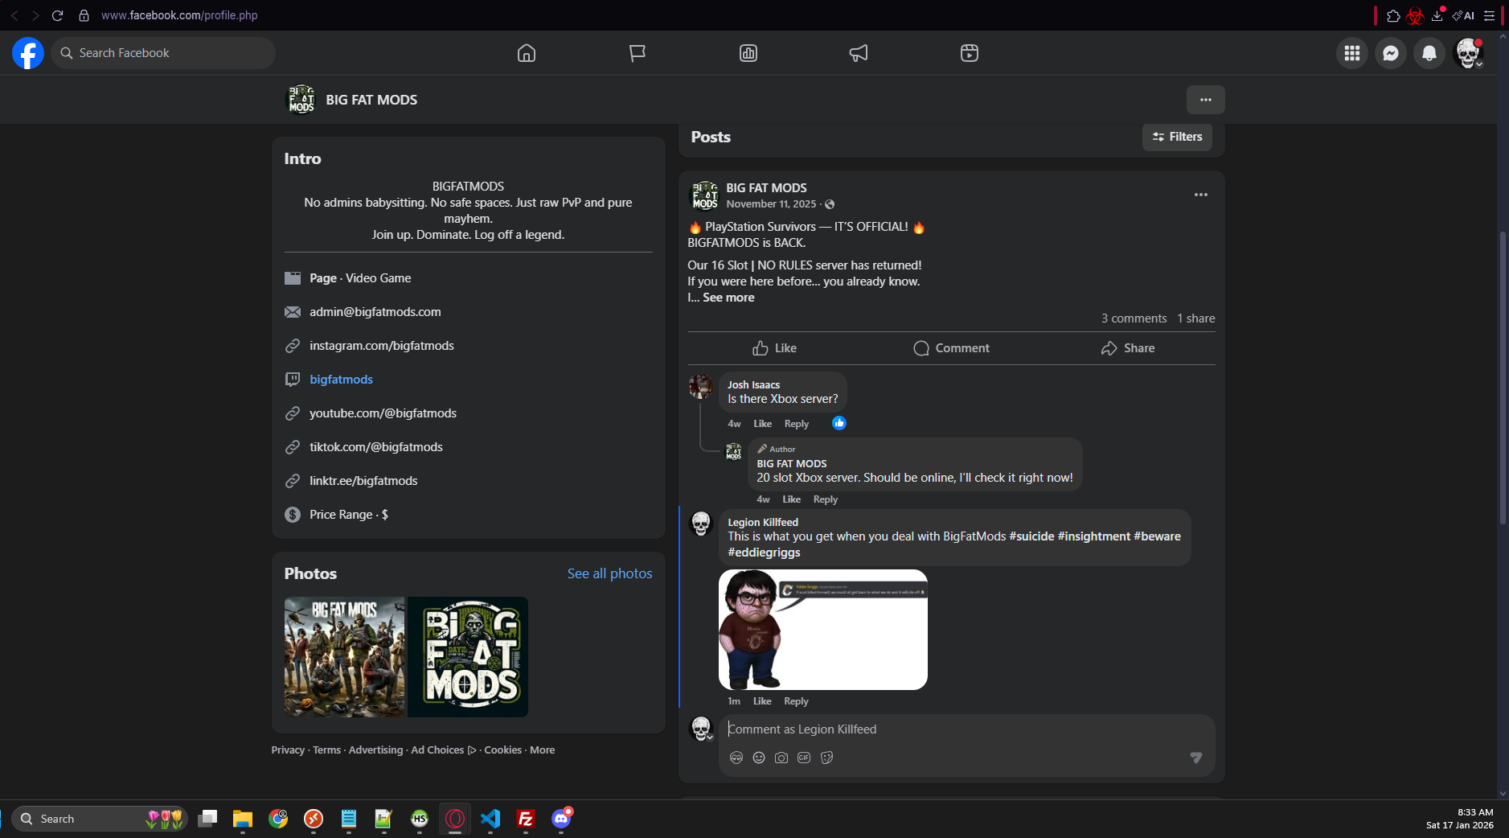Reply to Legion Killfeed's comment
1509x838 pixels.
click(796, 701)
